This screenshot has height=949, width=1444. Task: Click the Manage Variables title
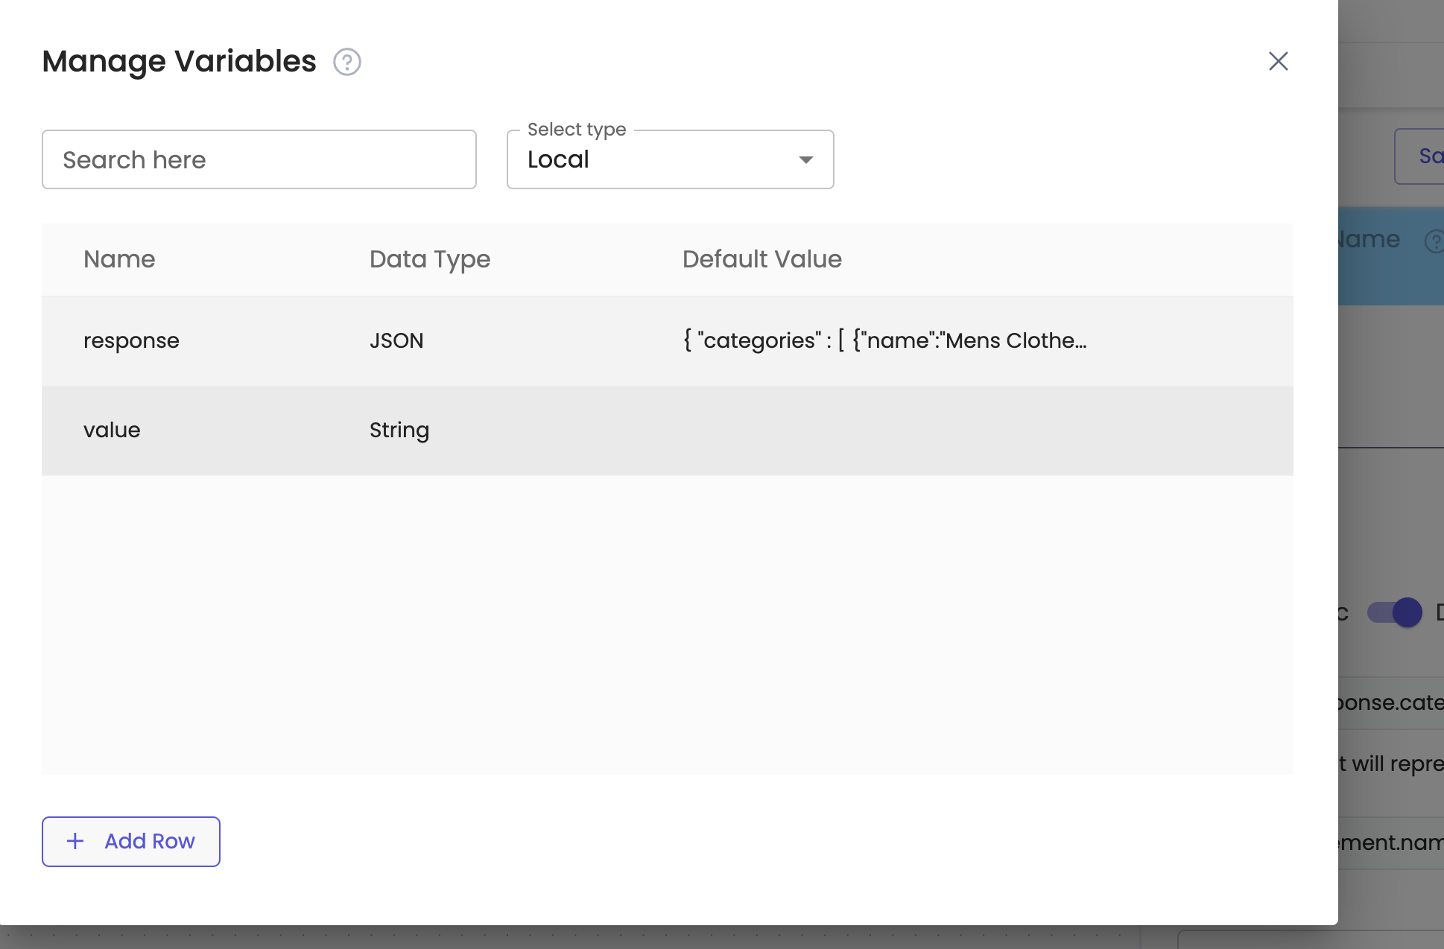[x=179, y=61]
